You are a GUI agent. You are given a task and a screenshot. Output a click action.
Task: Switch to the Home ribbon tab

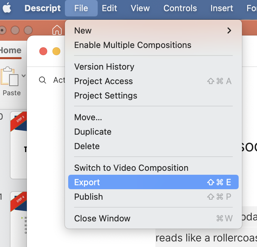coord(10,50)
